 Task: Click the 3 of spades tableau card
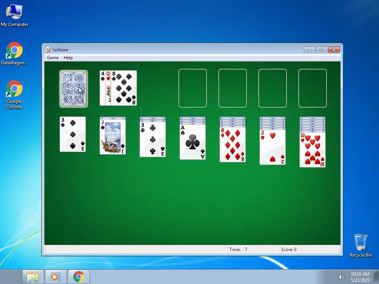coord(73,134)
